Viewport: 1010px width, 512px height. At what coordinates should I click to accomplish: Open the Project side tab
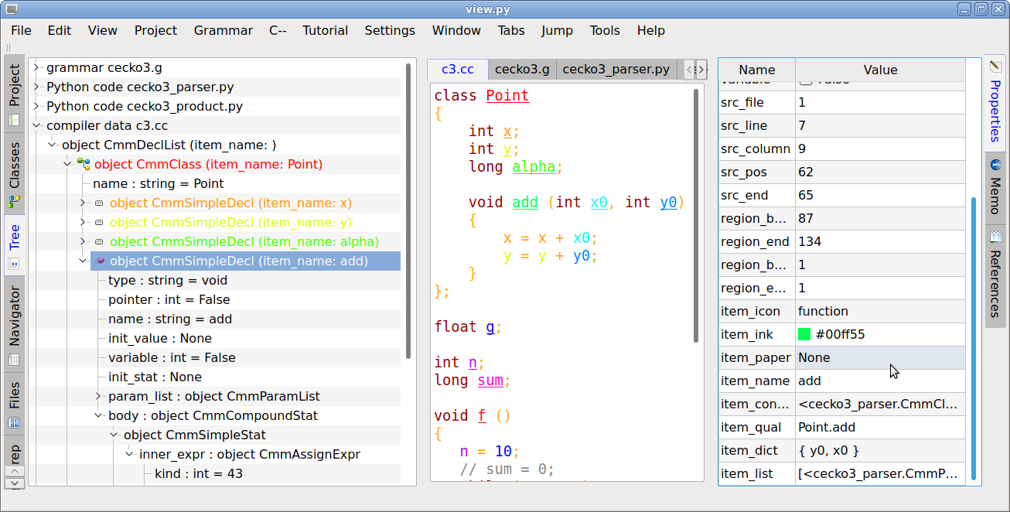[x=15, y=85]
